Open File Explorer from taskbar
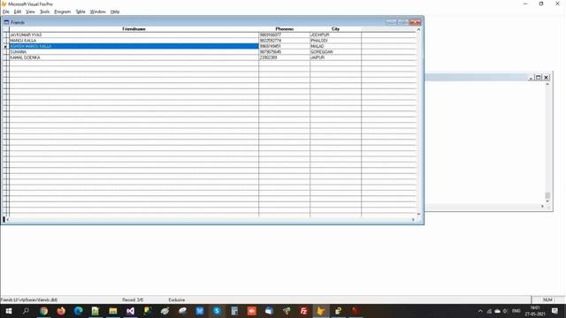Viewport: 566px width, 318px height. [113, 311]
